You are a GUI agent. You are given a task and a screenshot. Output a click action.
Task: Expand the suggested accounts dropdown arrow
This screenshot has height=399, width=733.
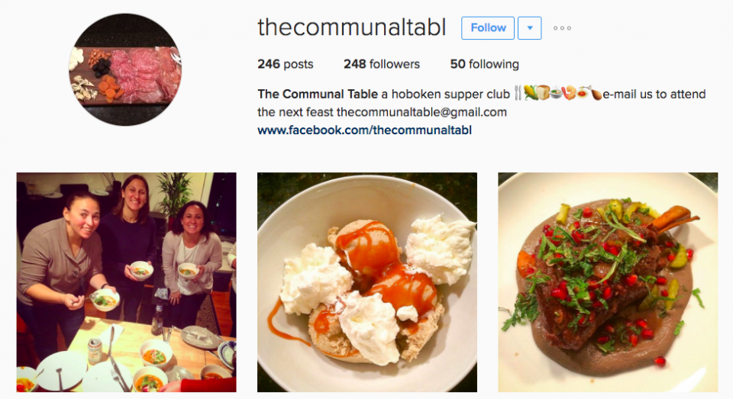[530, 28]
